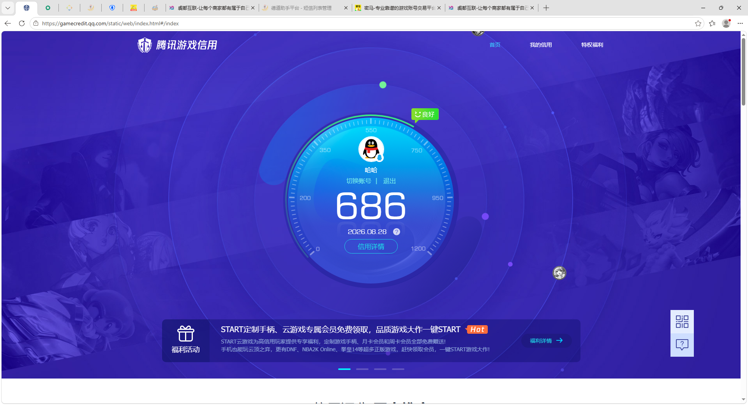The width and height of the screenshot is (748, 405).
Task: Open the 我的信用 navigation item
Action: click(x=541, y=45)
